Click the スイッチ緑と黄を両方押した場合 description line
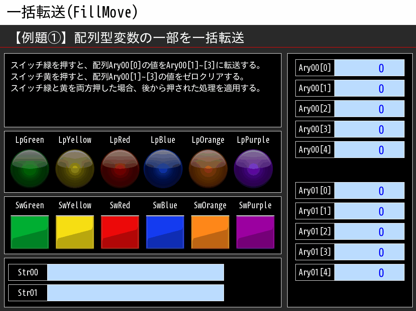Viewport: 416px width, 311px height. coord(136,88)
